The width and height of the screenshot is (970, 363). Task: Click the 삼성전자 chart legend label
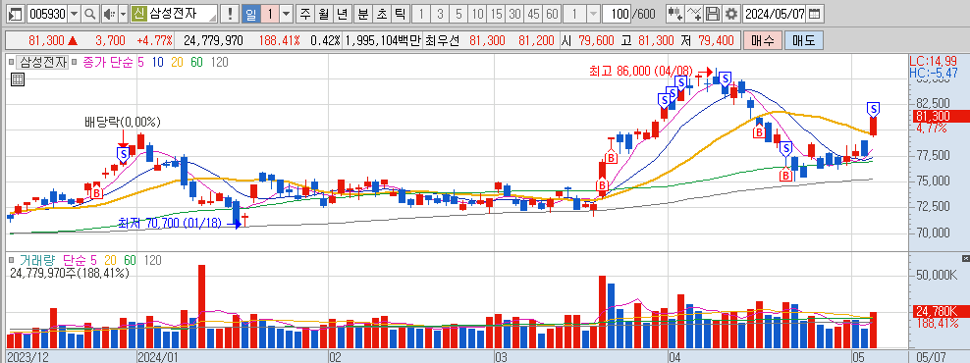pos(42,62)
